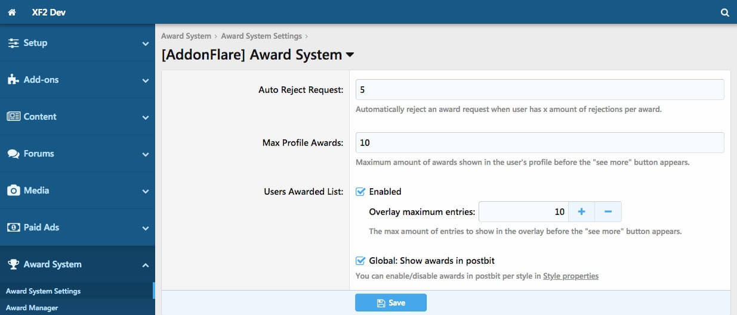Click the Save button
The height and width of the screenshot is (315, 737).
coord(390,302)
